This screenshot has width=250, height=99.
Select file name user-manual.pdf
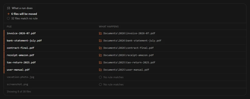coord(18,70)
